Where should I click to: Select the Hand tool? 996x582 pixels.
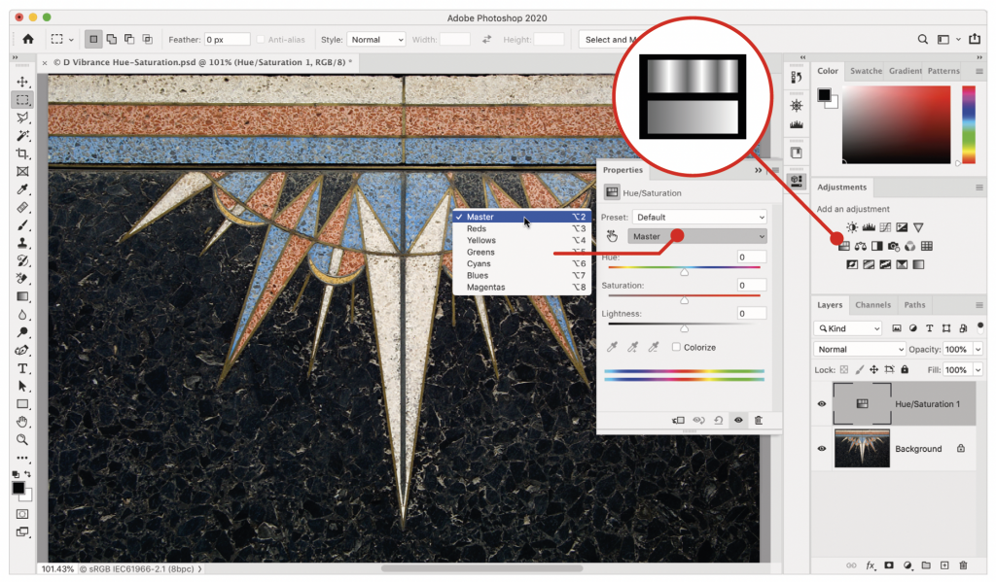pyautogui.click(x=22, y=423)
